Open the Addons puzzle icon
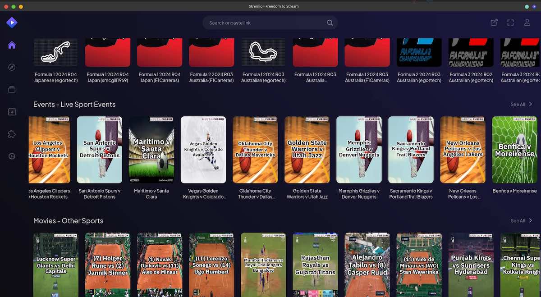Image resolution: width=541 pixels, height=297 pixels. click(12, 134)
